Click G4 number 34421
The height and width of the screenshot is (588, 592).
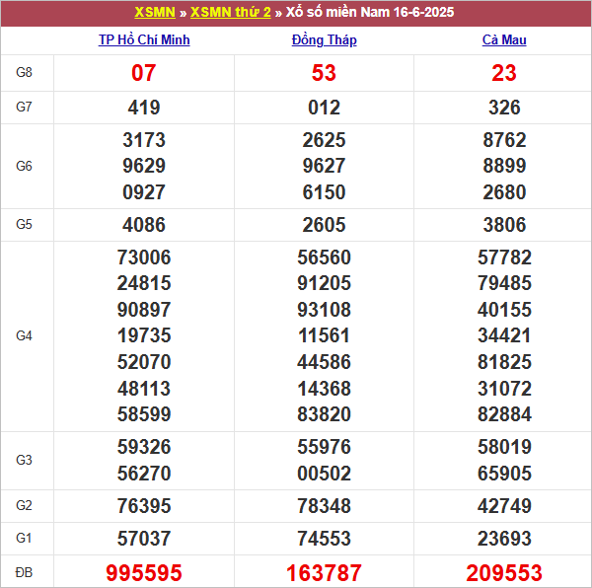tap(504, 335)
